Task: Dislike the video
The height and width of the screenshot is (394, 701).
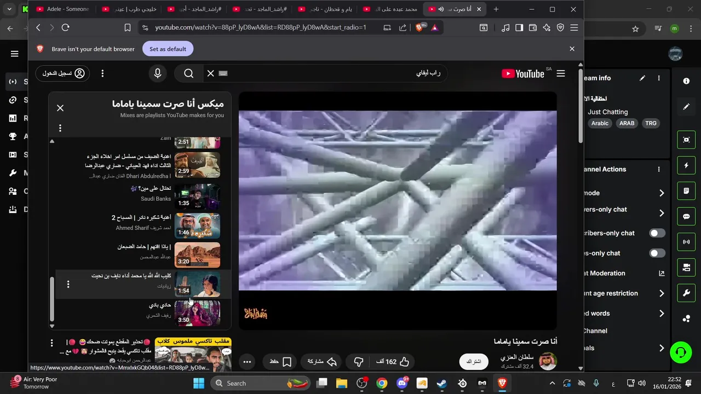Action: pyautogui.click(x=359, y=362)
